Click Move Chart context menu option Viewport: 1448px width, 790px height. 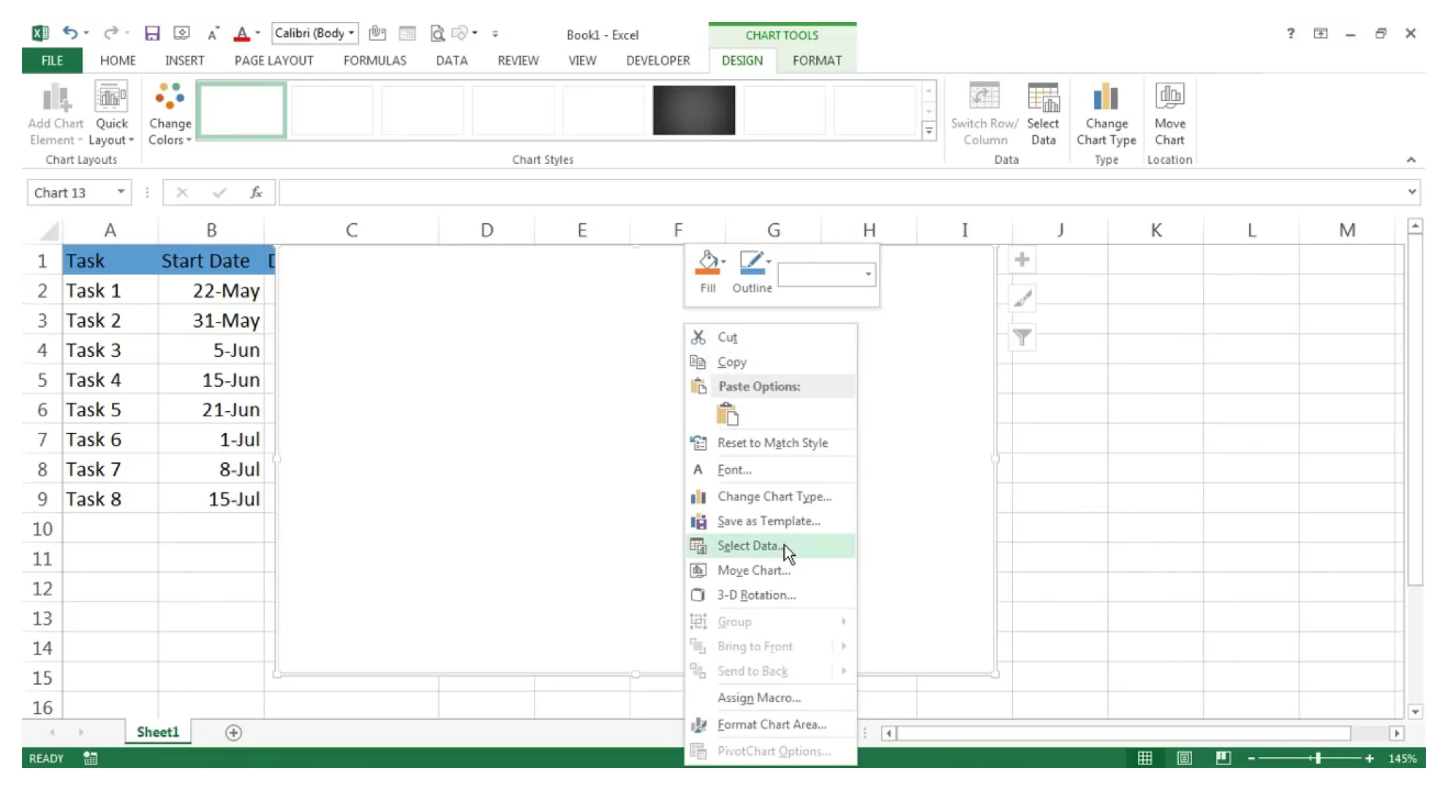click(x=754, y=569)
